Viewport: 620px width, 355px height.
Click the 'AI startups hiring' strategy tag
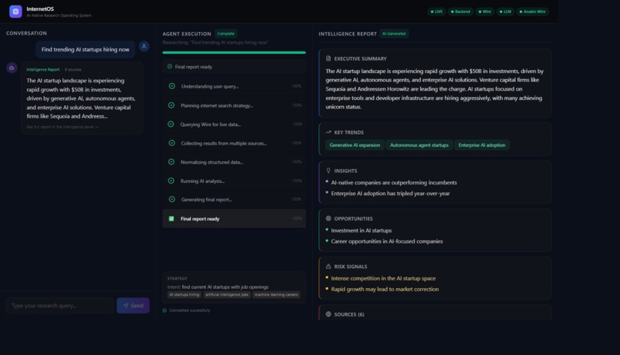pos(185,294)
